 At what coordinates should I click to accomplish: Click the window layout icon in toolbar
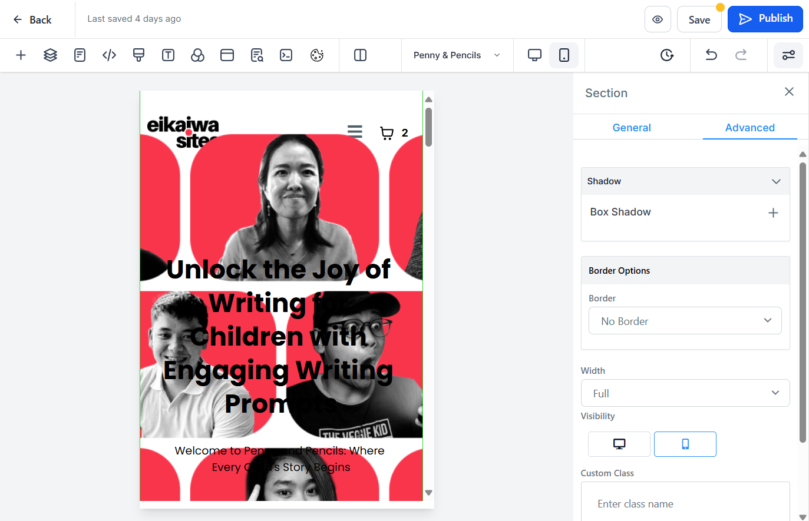227,55
